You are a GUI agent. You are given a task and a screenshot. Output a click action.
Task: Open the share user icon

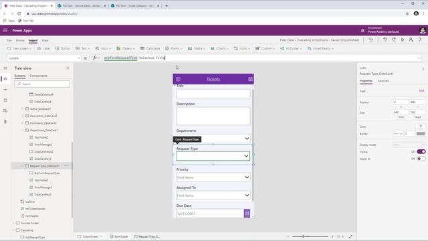click(411, 40)
